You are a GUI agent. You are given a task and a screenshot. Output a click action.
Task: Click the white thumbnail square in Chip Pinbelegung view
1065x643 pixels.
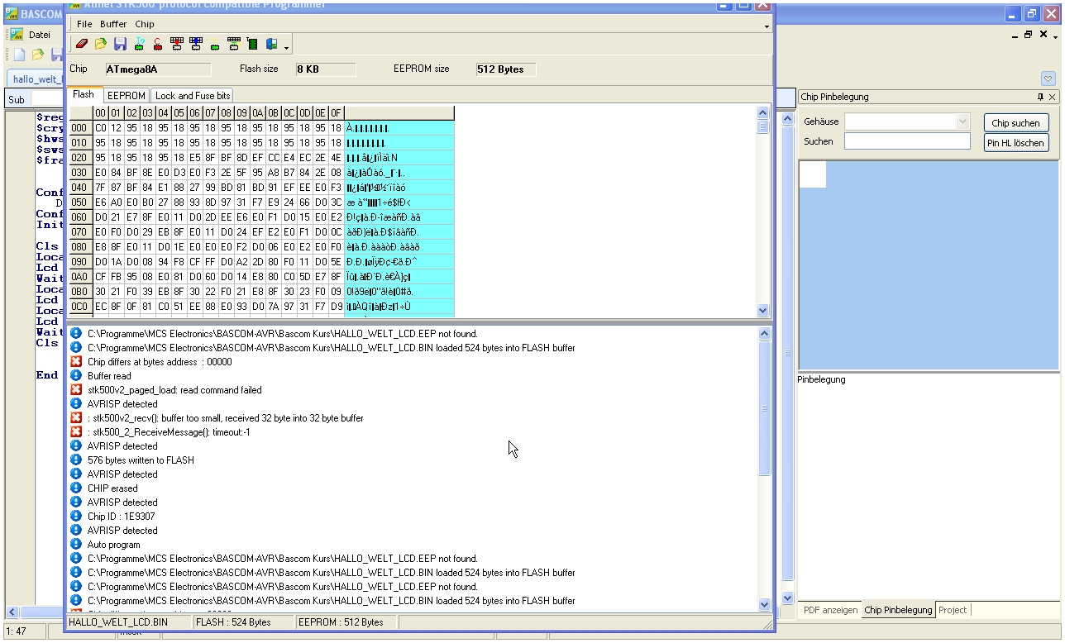[x=812, y=174]
